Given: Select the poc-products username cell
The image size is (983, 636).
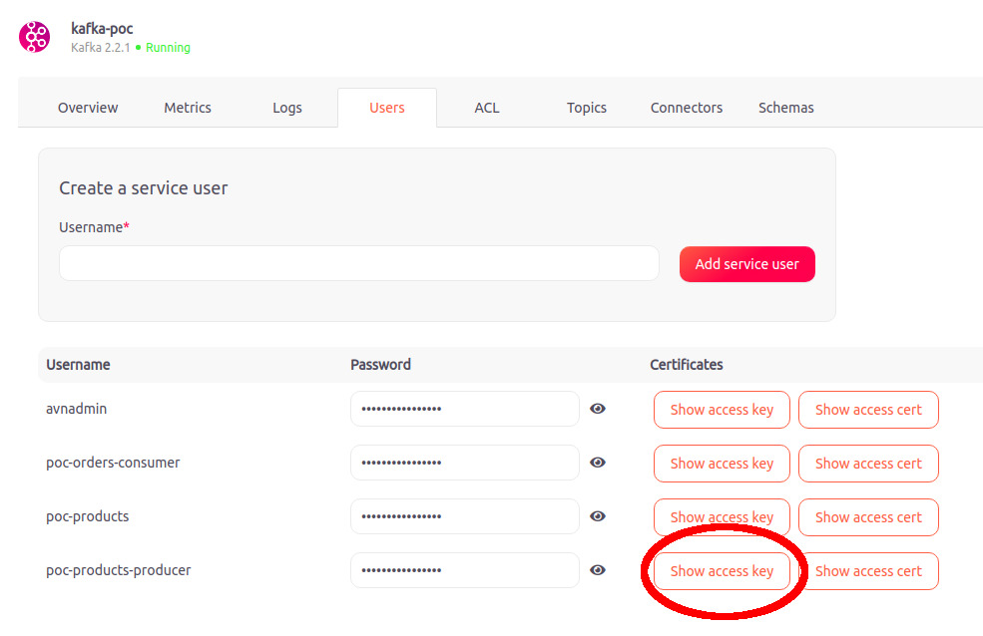Looking at the screenshot, I should [87, 516].
